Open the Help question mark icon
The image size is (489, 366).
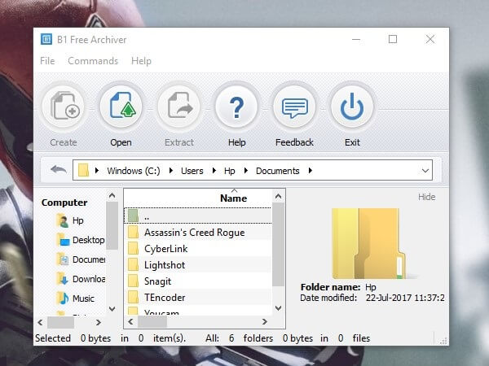coord(236,107)
